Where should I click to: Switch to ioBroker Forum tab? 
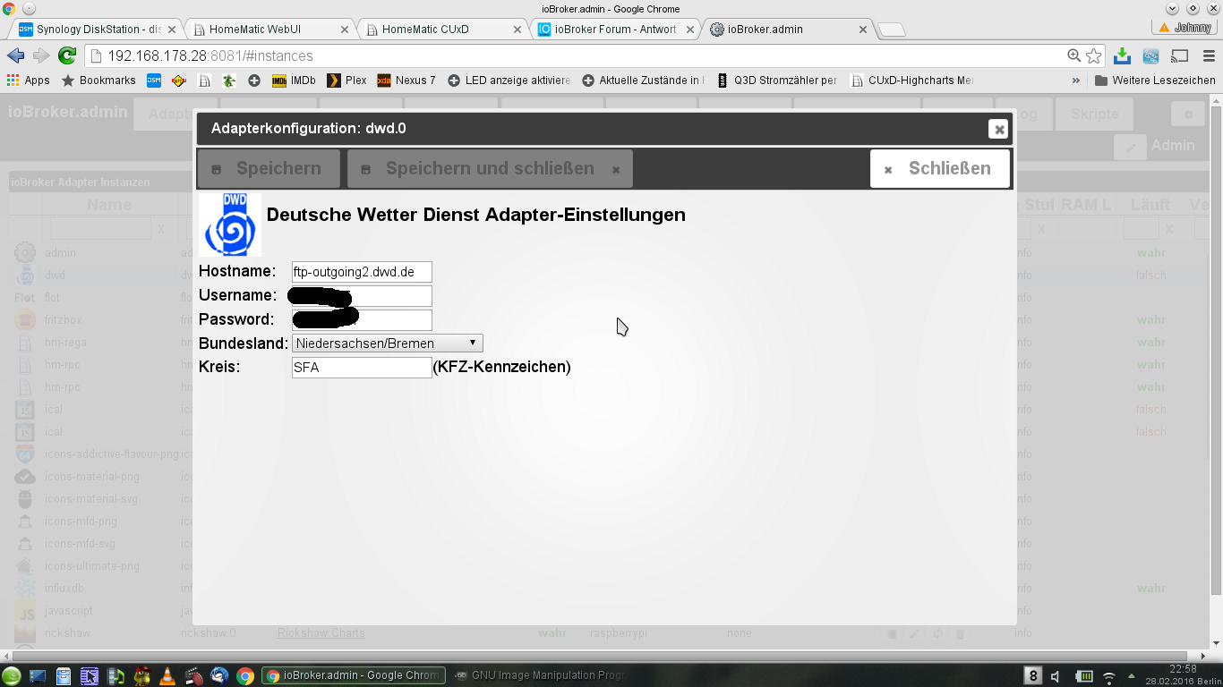pos(617,29)
